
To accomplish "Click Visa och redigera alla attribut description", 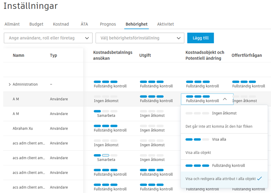I will pos(221,179).
